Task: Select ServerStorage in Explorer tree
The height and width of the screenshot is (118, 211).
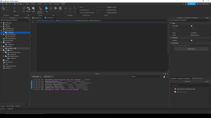Action: [x=9, y=41]
